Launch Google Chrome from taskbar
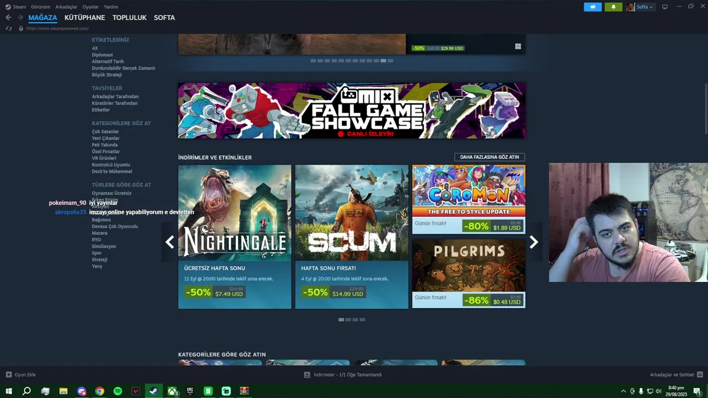 click(x=100, y=391)
